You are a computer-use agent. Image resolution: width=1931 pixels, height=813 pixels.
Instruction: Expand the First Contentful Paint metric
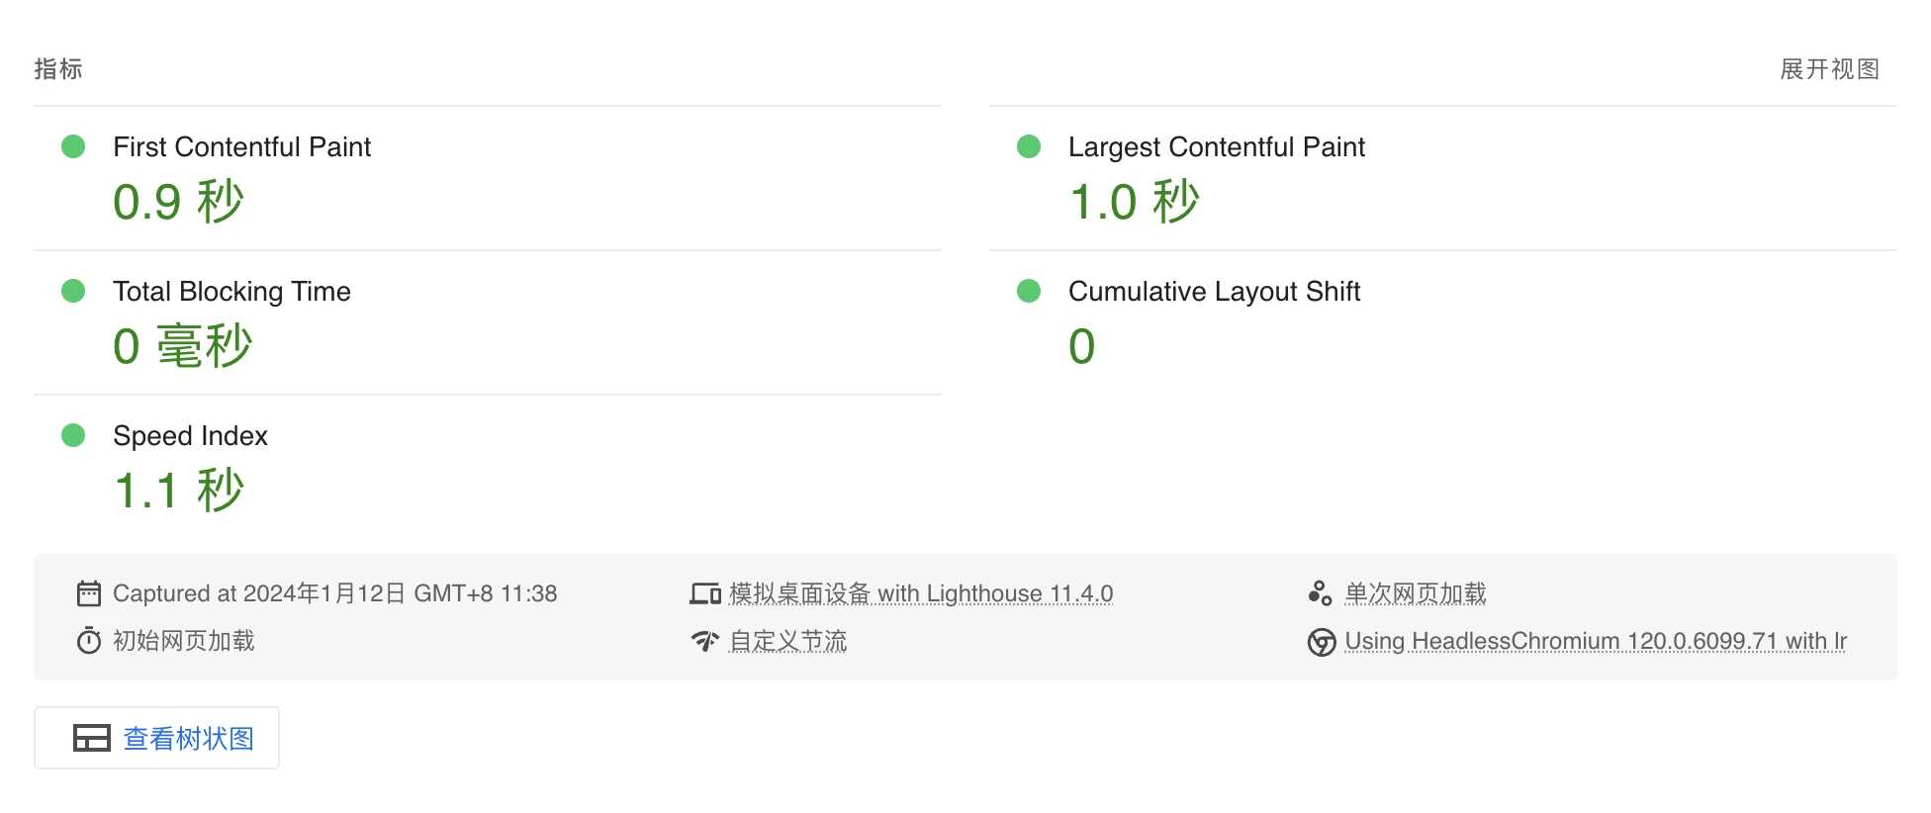[488, 178]
